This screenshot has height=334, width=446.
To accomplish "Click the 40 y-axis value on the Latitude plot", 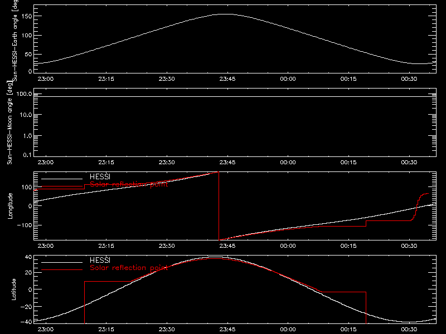I will click(28, 257).
